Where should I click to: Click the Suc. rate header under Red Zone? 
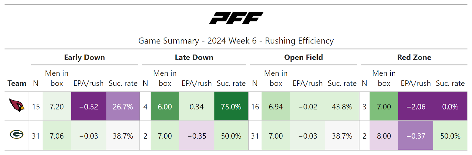coord(450,83)
